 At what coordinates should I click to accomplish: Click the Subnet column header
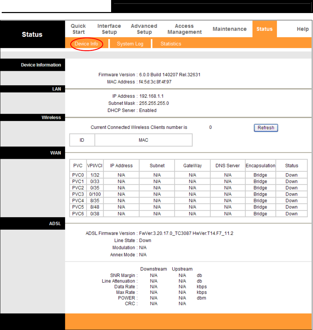tap(157, 166)
